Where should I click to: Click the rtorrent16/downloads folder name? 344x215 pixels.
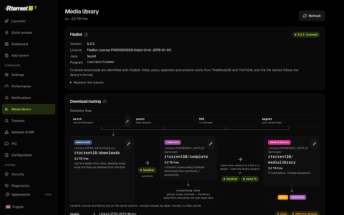click(97, 153)
